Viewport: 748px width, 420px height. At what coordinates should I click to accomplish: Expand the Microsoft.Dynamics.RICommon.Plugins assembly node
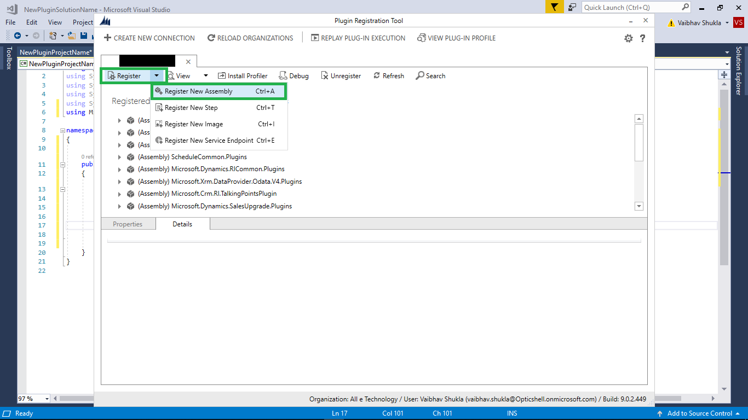click(119, 169)
